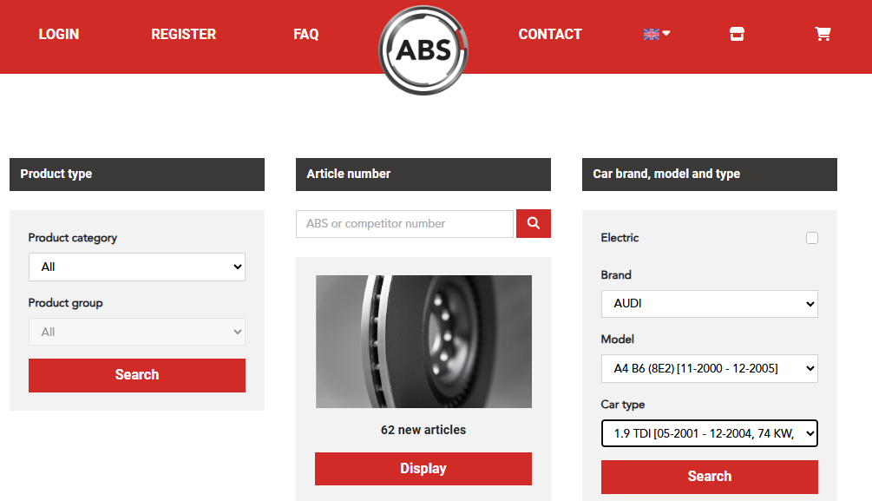This screenshot has width=872, height=501.
Task: Click Search under Product type
Action: click(137, 375)
